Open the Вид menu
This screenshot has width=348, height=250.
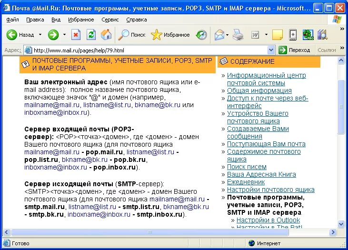56,20
